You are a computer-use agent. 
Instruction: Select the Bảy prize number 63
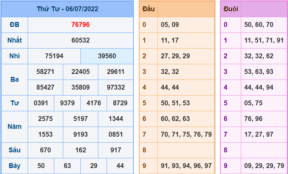[67, 166]
